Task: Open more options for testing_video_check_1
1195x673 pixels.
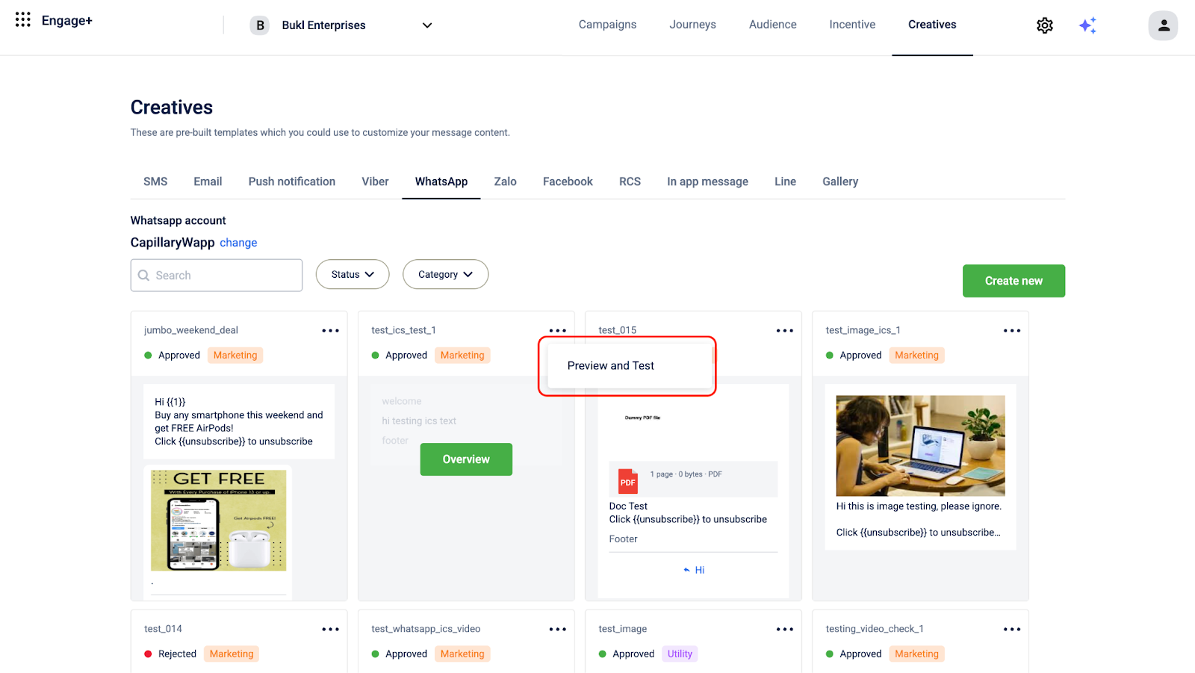Action: pos(1011,629)
